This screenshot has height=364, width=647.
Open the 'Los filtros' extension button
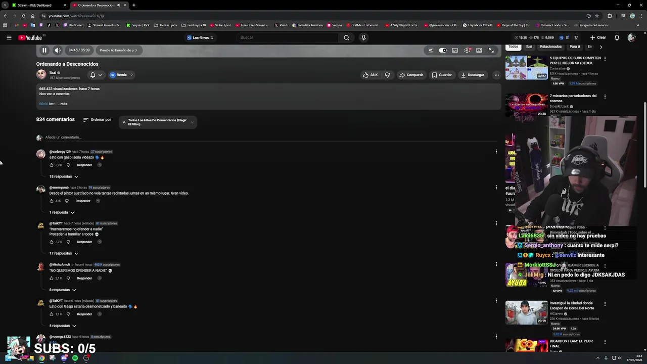200,37
